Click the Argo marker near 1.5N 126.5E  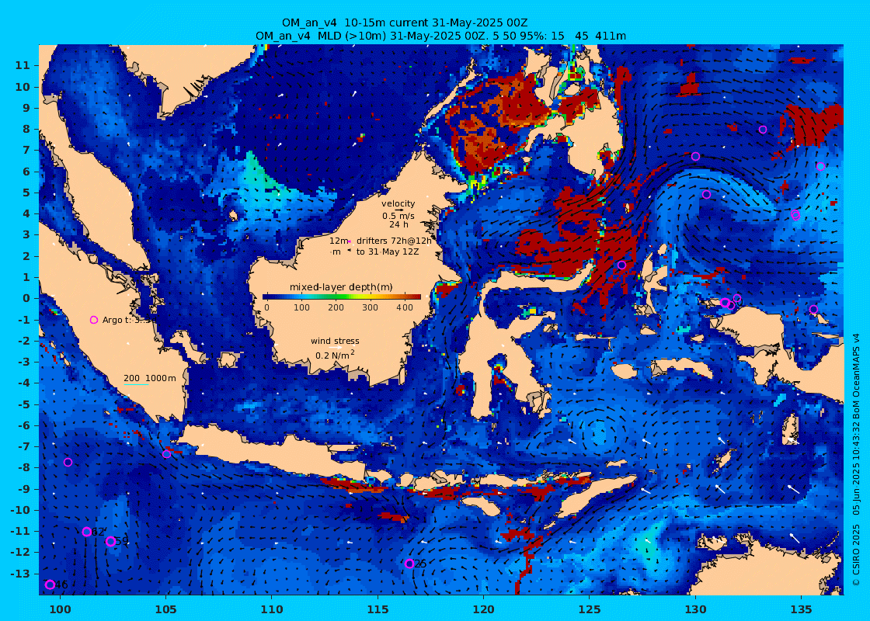pyautogui.click(x=621, y=265)
